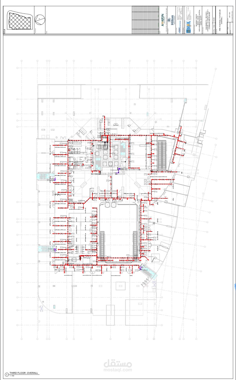236x380 pixels.
Task: Select the AMAZON logo in the title block
Action: pos(162,20)
